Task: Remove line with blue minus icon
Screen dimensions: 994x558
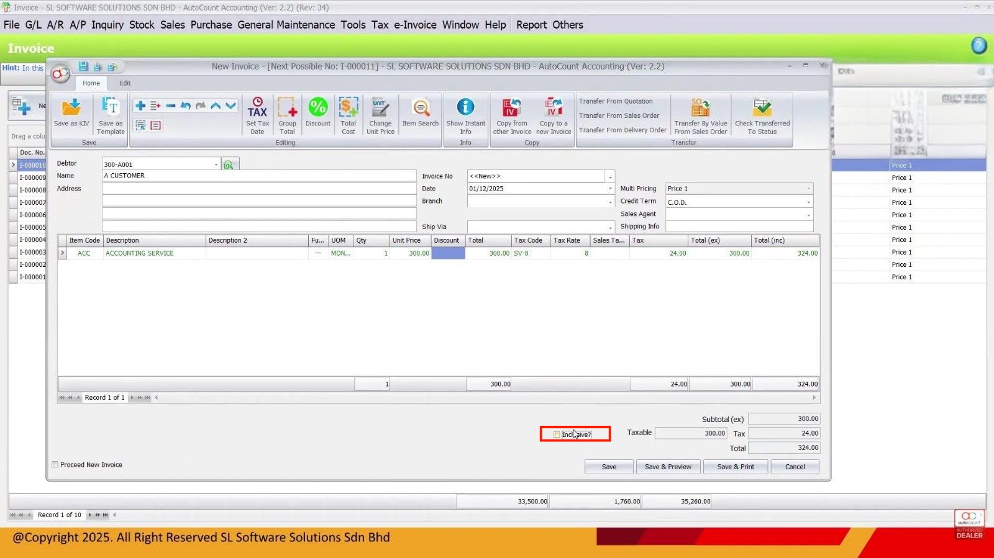Action: pyautogui.click(x=170, y=106)
